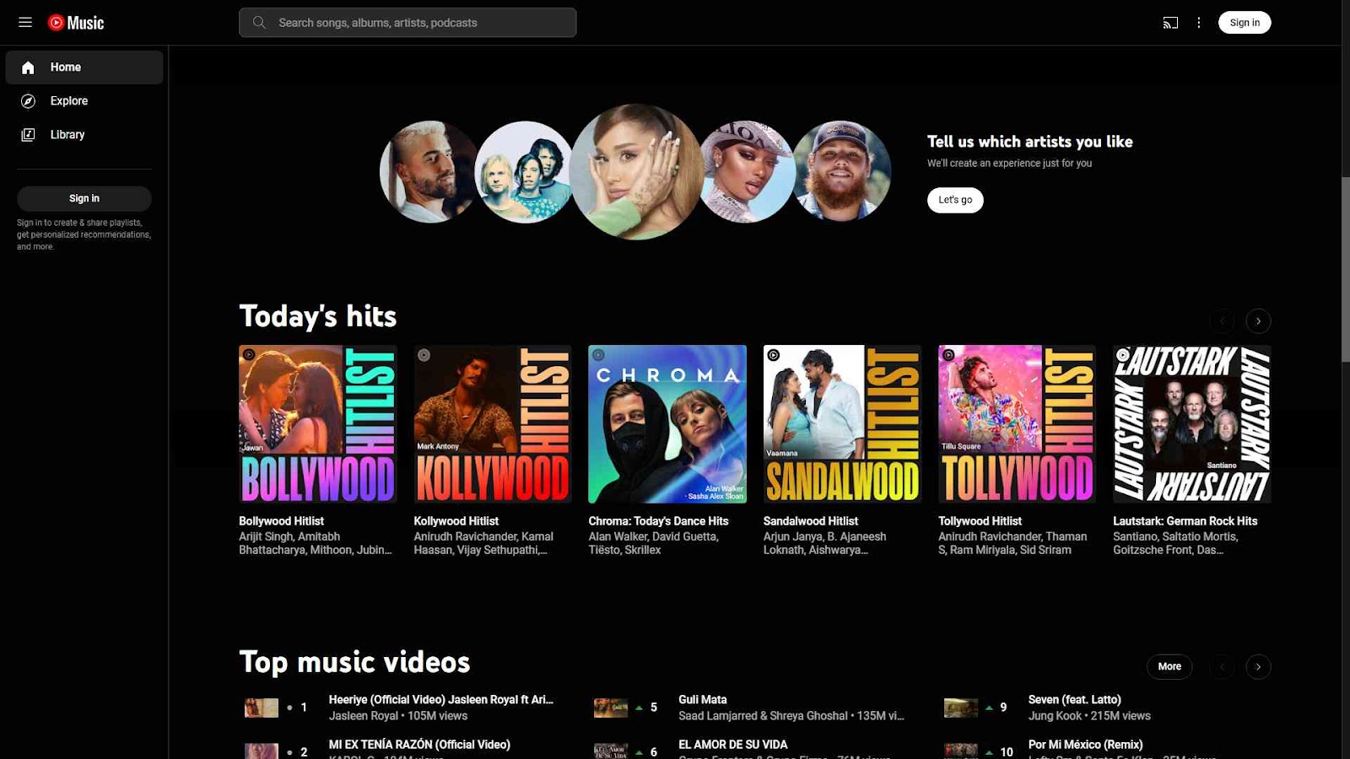This screenshot has height=759, width=1350.
Task: Click the Home house icon in sidebar
Action: tap(28, 67)
